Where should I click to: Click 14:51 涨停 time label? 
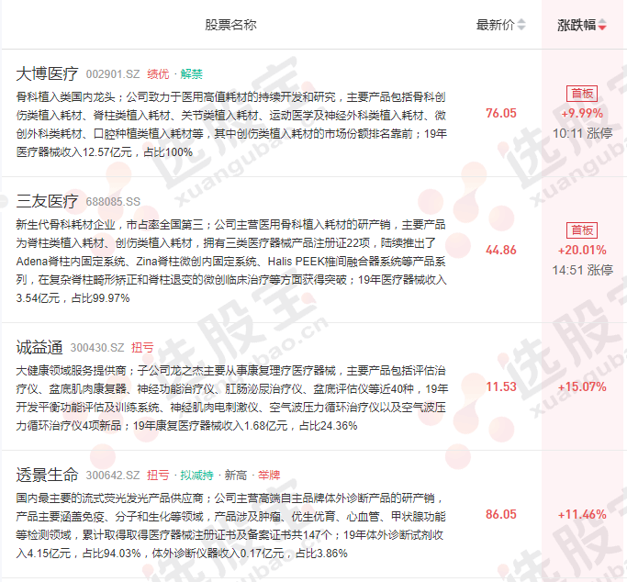pyautogui.click(x=582, y=270)
